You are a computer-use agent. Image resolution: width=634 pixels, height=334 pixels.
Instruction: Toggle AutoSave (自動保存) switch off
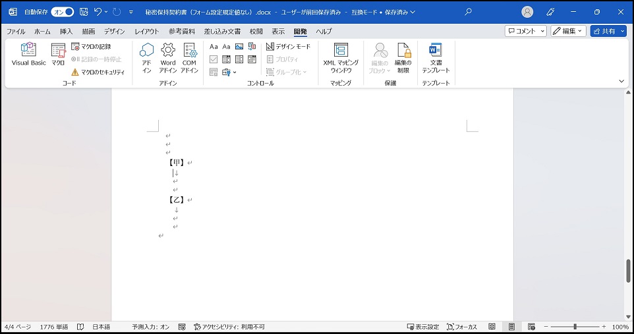pyautogui.click(x=63, y=12)
